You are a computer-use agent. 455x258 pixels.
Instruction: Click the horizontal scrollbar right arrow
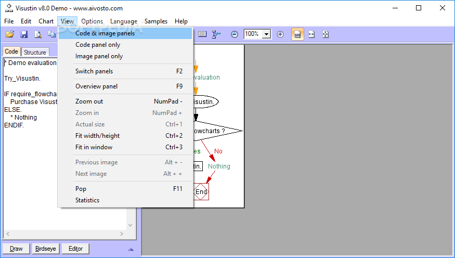(122, 234)
